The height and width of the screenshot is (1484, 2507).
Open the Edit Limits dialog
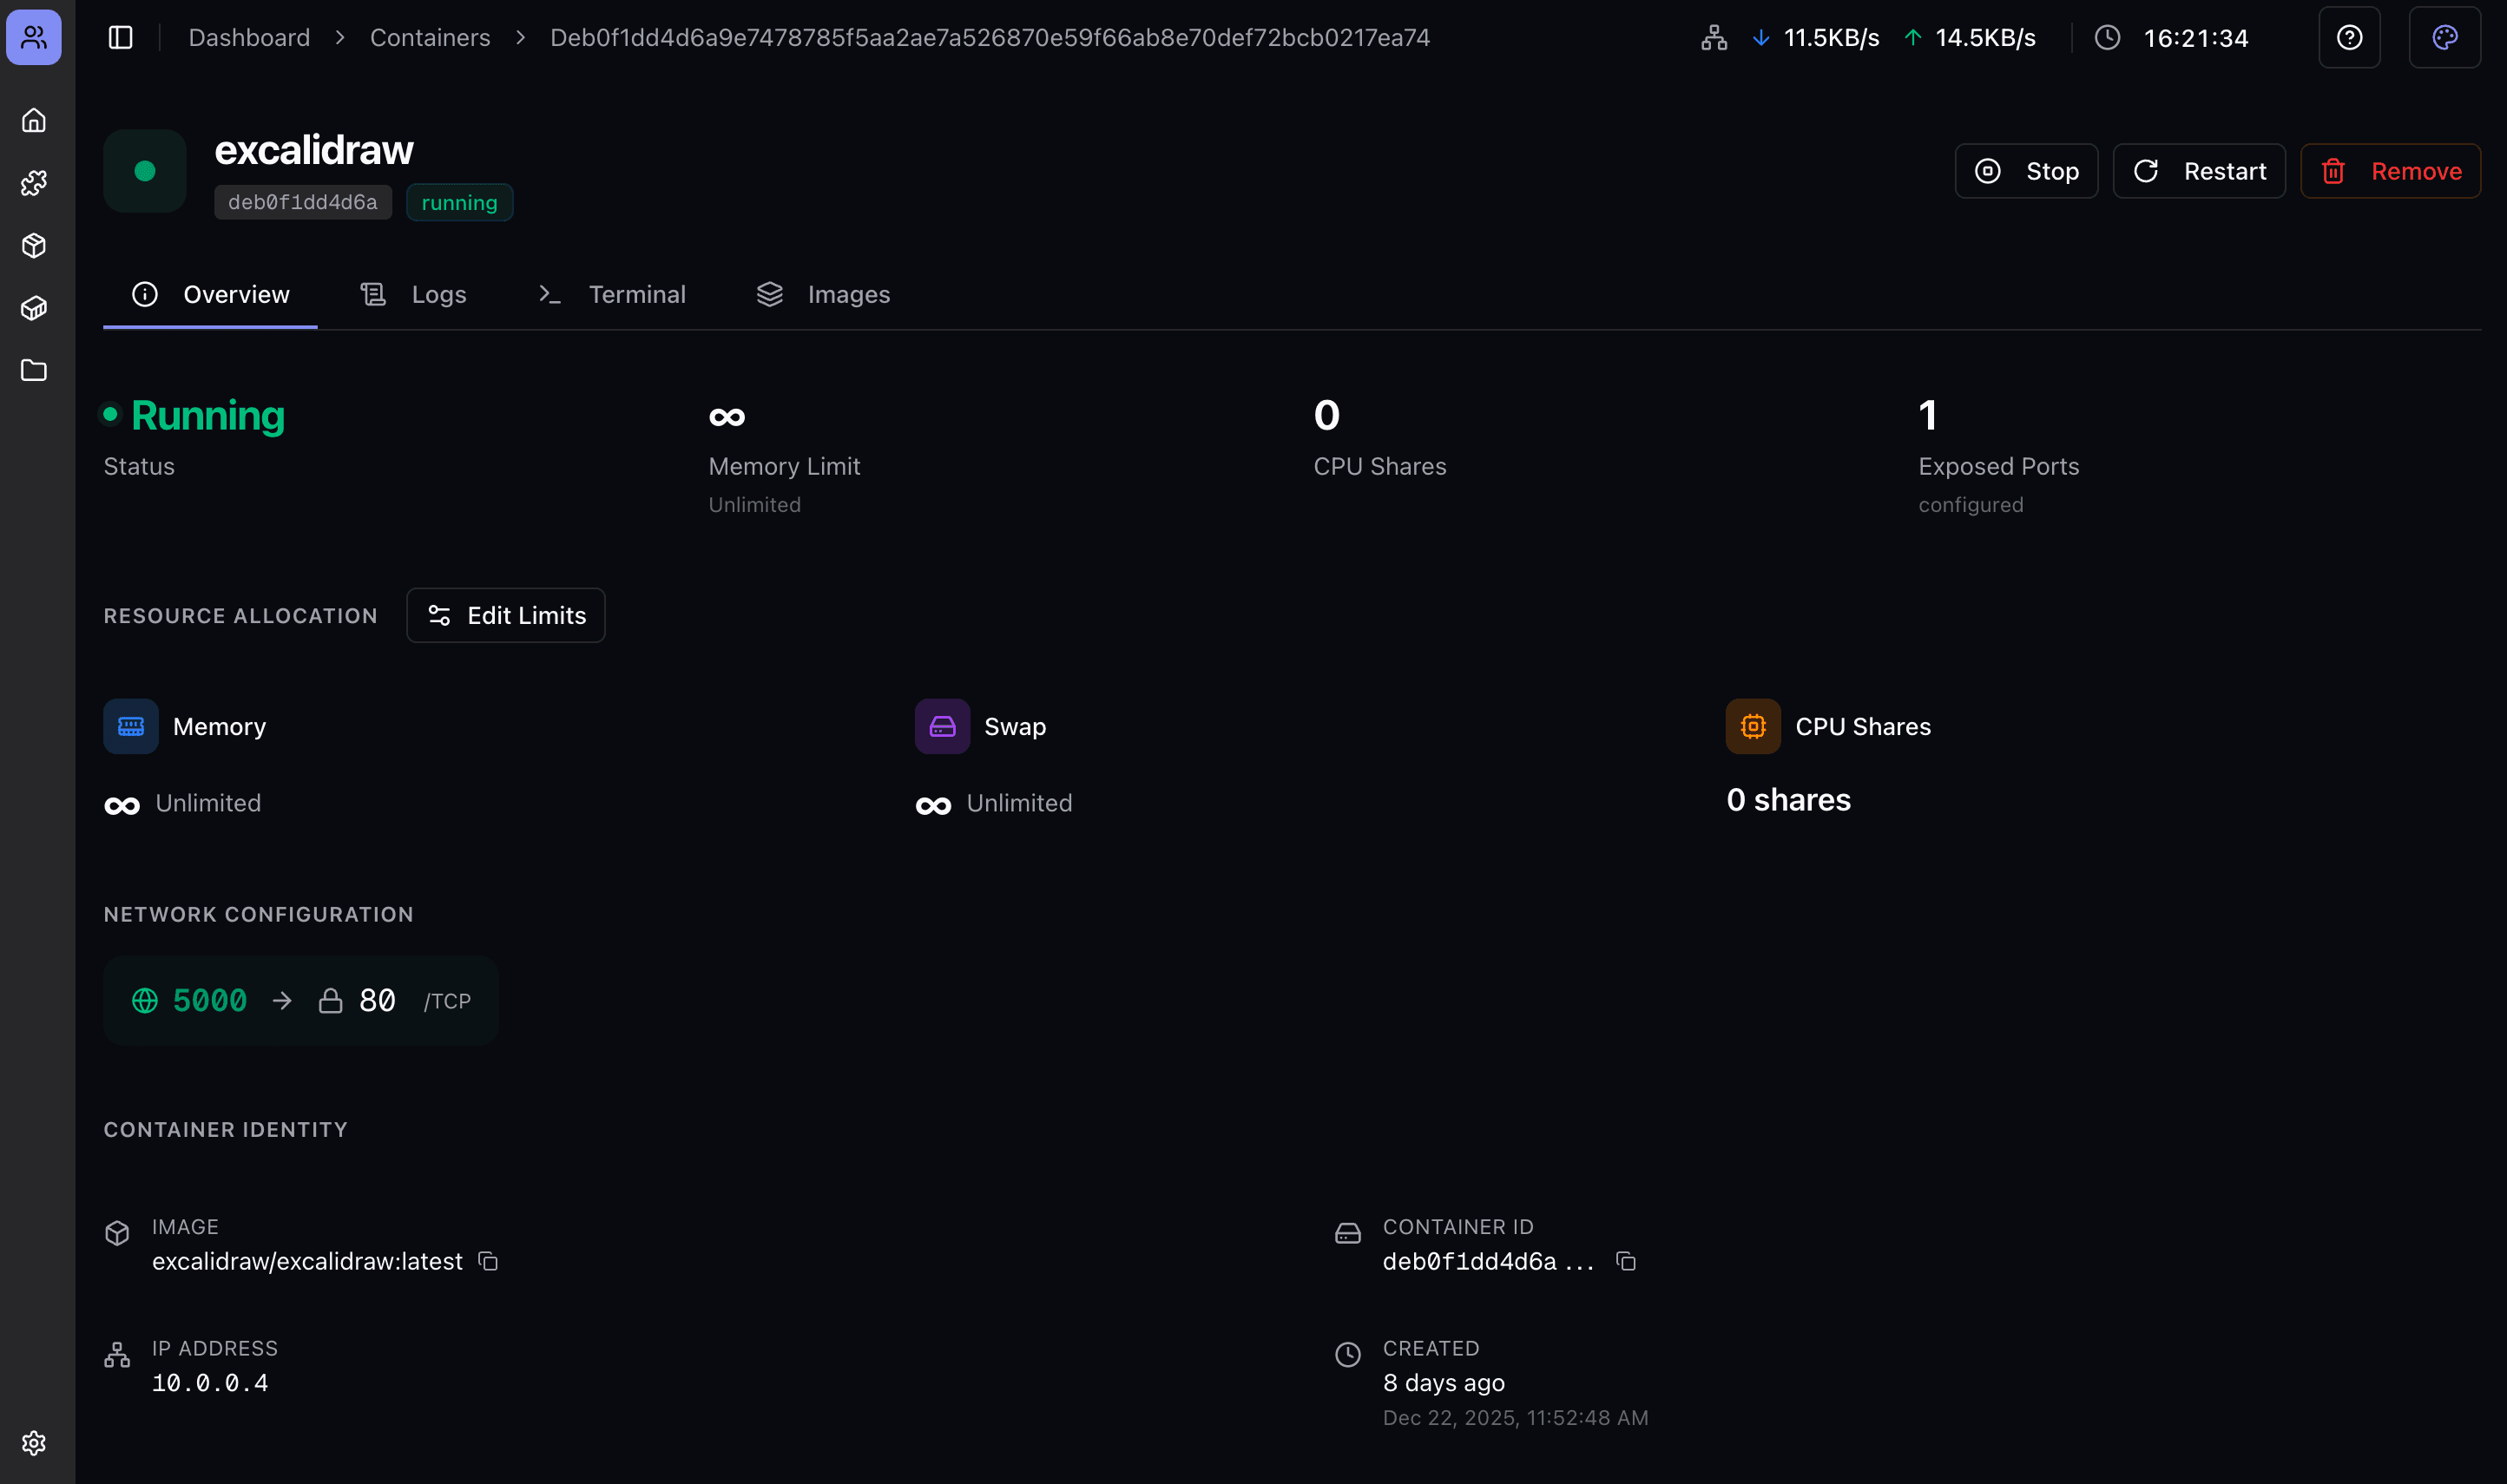click(x=505, y=615)
